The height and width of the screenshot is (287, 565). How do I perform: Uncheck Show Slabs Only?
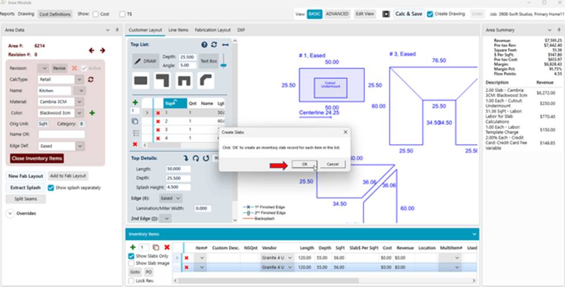tap(131, 256)
